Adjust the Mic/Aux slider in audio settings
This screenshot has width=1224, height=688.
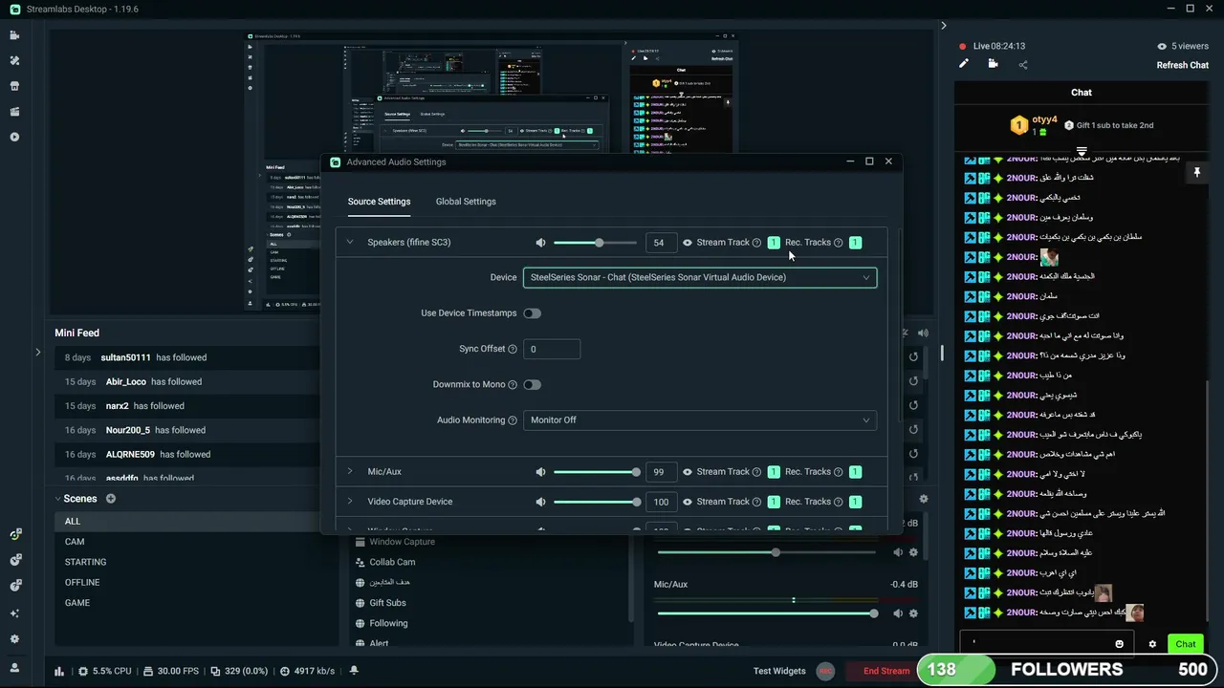[595, 472]
